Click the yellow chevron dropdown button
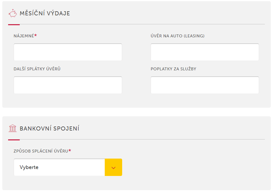Viewport: 271px width, 191px height. (113, 167)
